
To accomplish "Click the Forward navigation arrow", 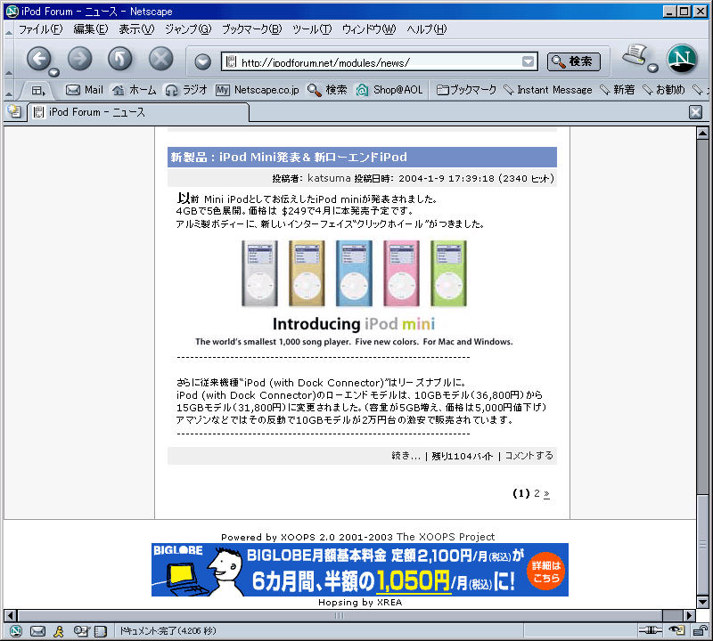I will (79, 59).
